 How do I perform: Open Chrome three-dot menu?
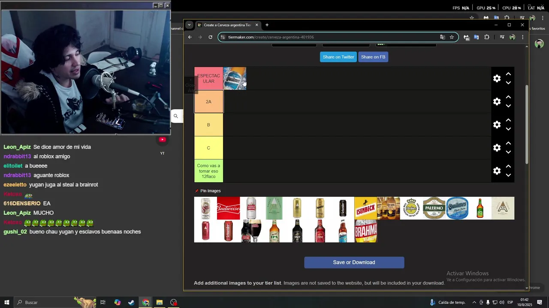(x=522, y=37)
